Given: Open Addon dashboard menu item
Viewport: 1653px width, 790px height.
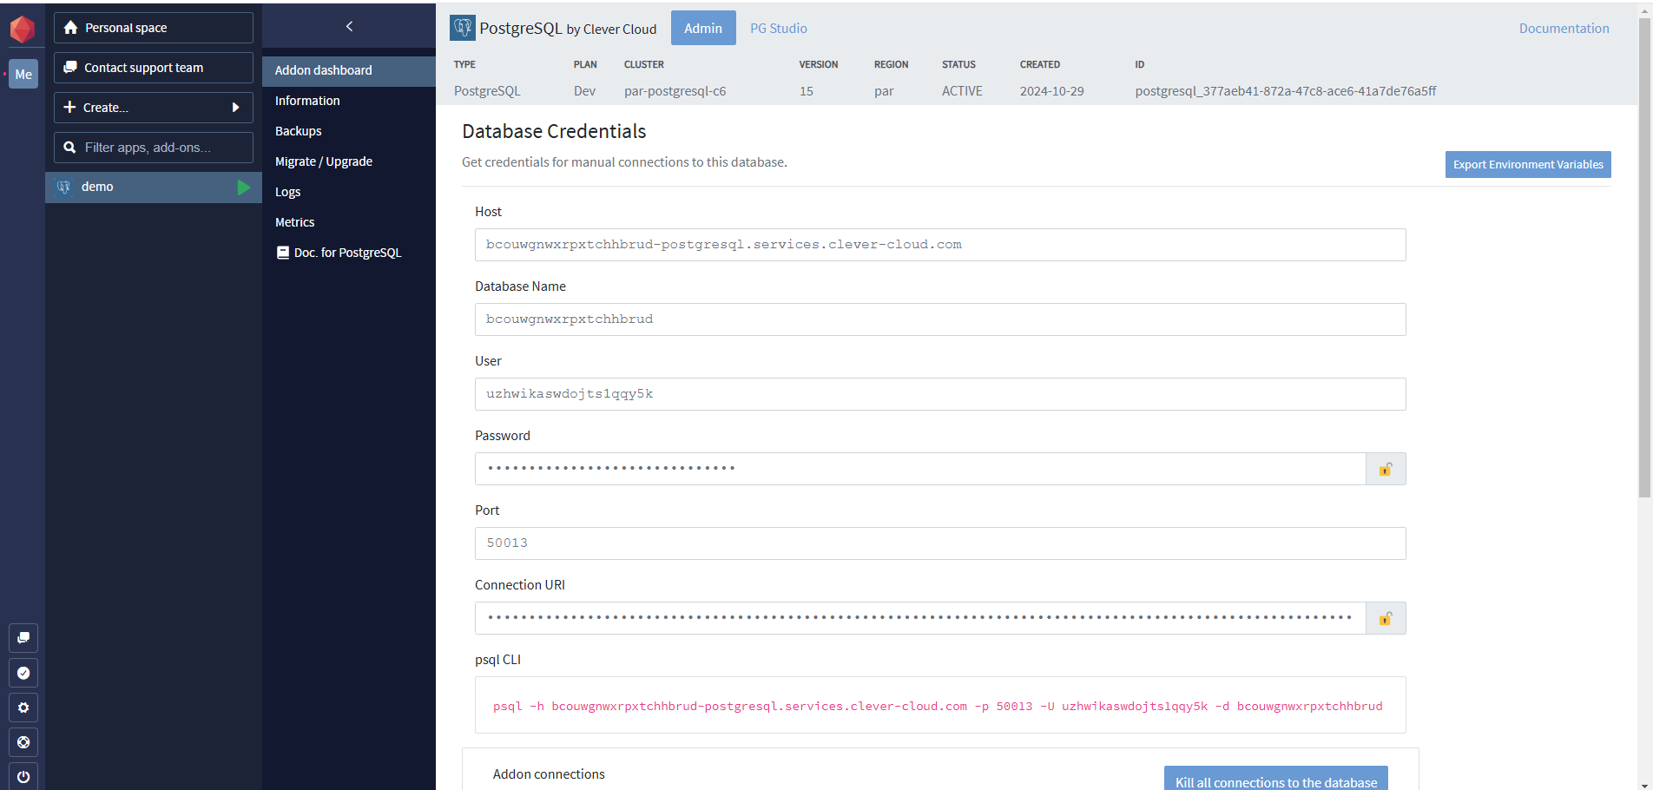Looking at the screenshot, I should click(x=349, y=70).
